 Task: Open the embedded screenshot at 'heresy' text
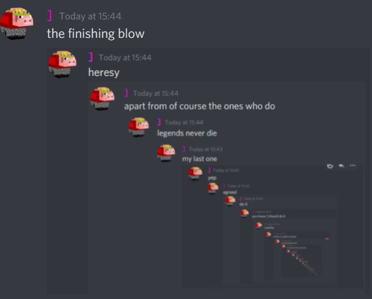click(x=104, y=72)
